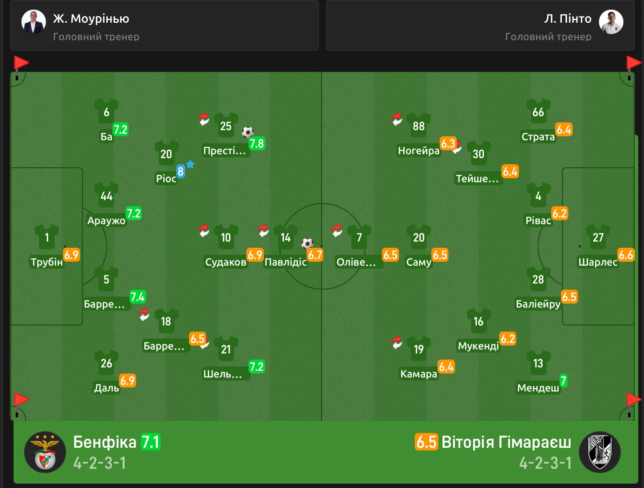Click Vitória's 6.5 team rating badge
Screen dimensions: 644x488
coord(426,442)
